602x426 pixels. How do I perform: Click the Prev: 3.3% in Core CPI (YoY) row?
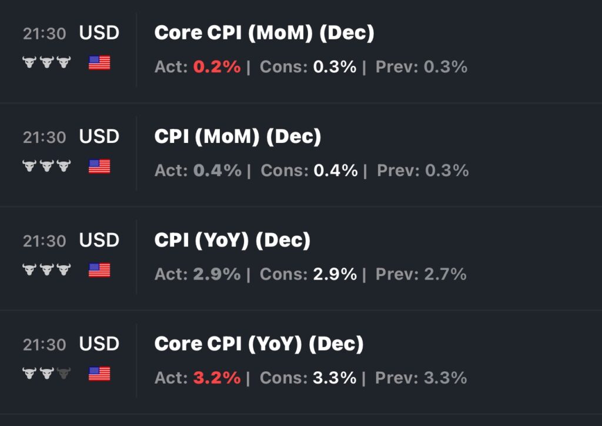pos(421,378)
